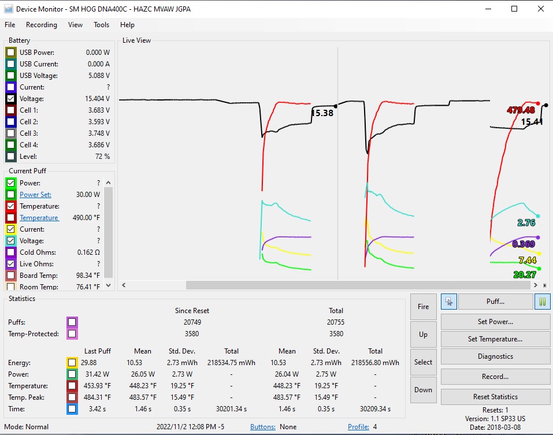Image resolution: width=553 pixels, height=435 pixels.
Task: Click the Device Monitor app icon in title bar
Action: [x=8, y=9]
